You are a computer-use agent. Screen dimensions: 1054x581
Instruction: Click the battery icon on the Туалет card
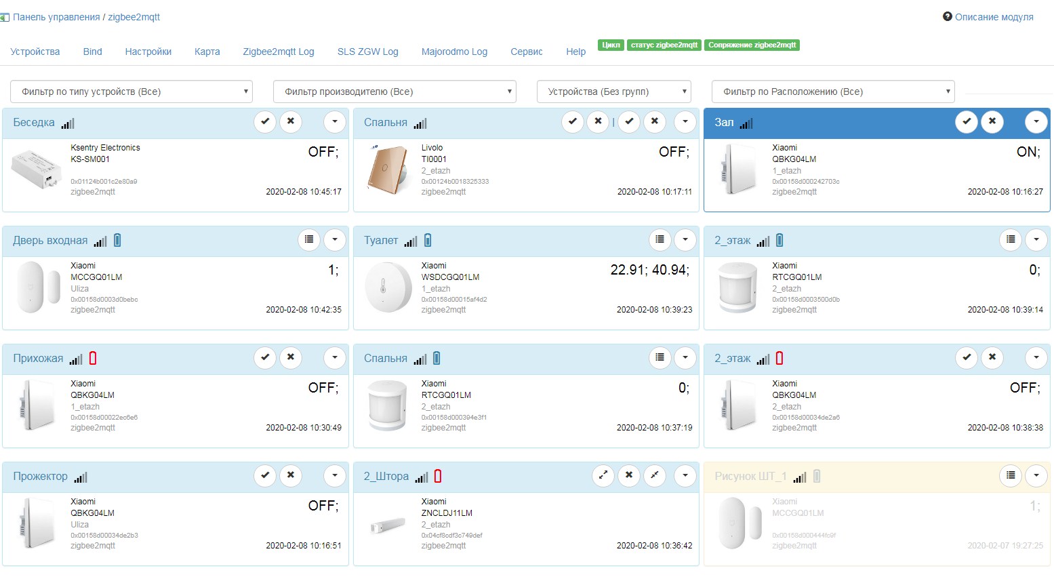(426, 239)
